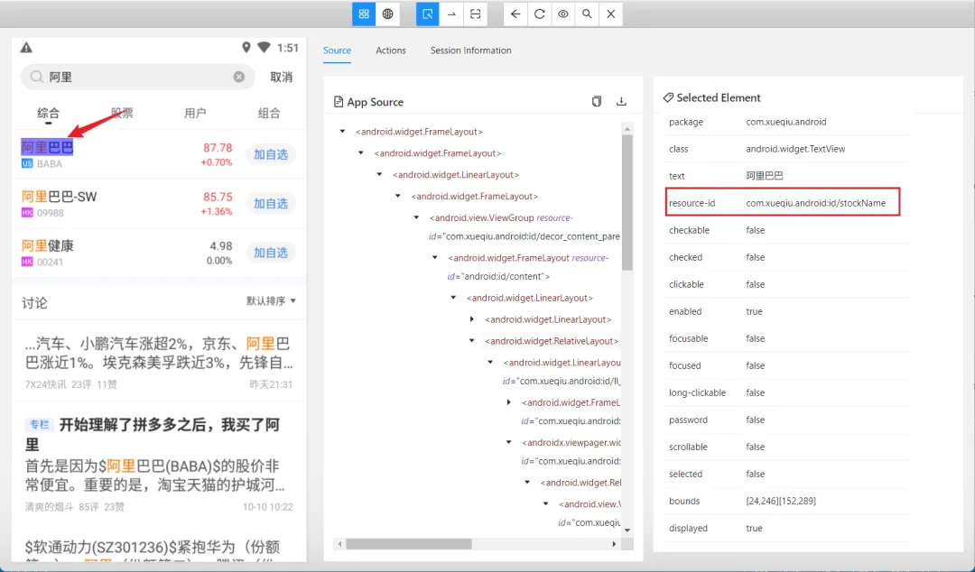This screenshot has height=572, width=975.
Task: Click the warning triangle status icon
Action: pyautogui.click(x=26, y=47)
